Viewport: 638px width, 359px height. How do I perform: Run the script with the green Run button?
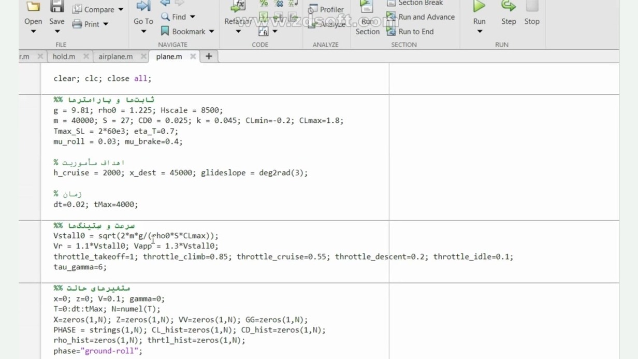tap(480, 7)
